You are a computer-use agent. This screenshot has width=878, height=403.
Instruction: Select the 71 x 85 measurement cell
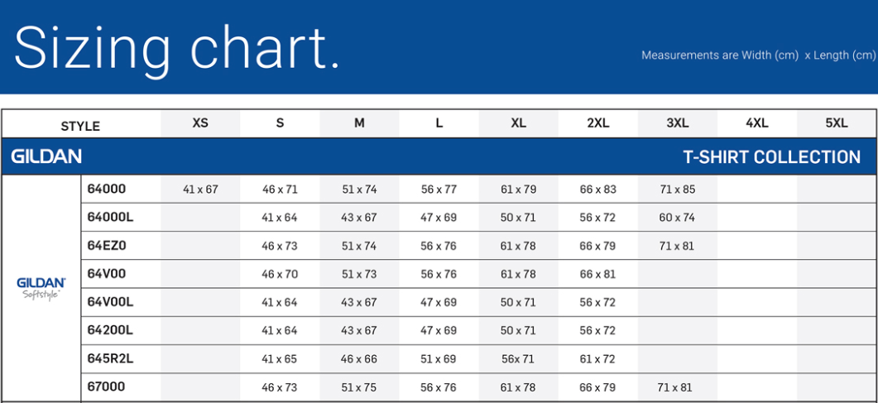[x=677, y=190]
